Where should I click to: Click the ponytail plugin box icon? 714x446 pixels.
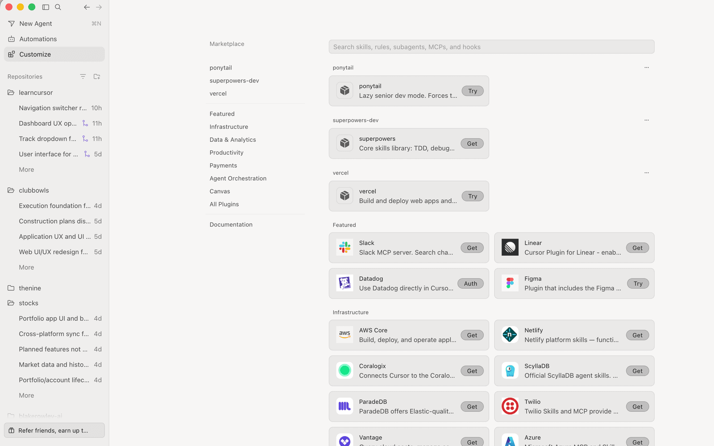coord(345,91)
